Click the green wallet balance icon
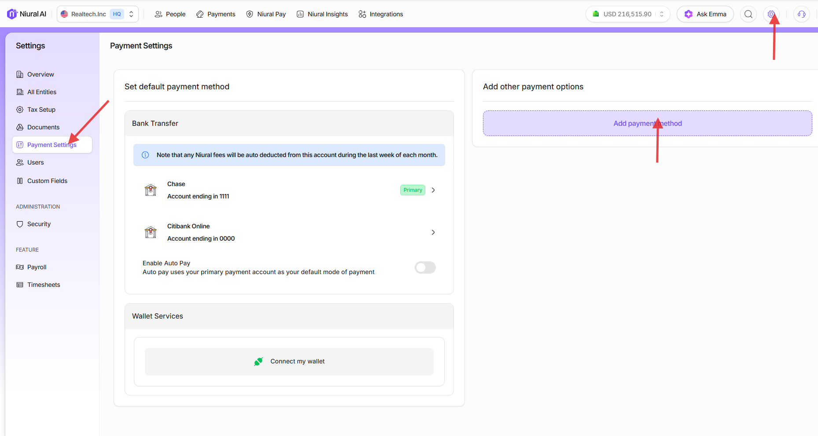Image resolution: width=818 pixels, height=436 pixels. tap(596, 14)
